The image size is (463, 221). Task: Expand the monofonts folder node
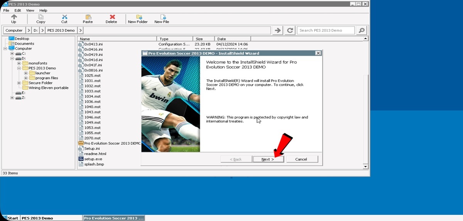19,63
